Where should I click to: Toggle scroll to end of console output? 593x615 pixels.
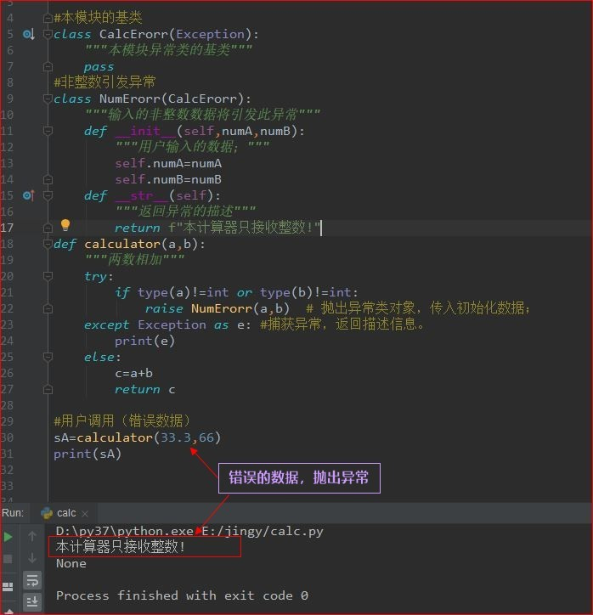click(32, 601)
